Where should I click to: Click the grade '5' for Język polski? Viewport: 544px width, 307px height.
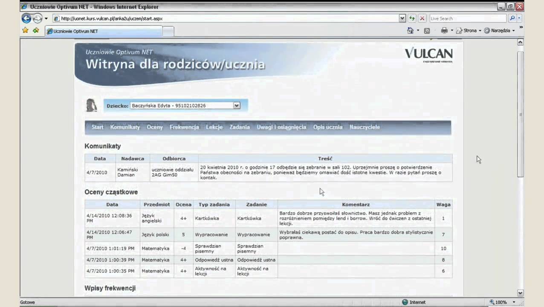click(x=183, y=235)
